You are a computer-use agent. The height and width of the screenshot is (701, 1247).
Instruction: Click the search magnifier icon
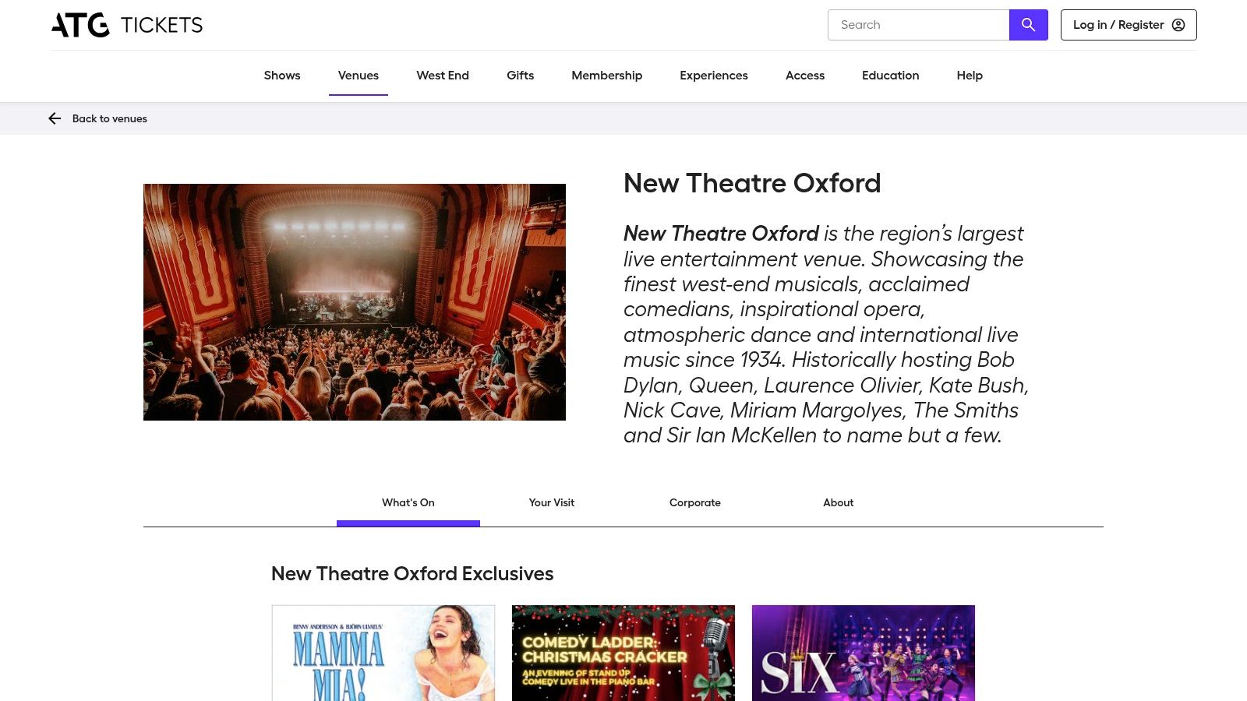(x=1028, y=24)
